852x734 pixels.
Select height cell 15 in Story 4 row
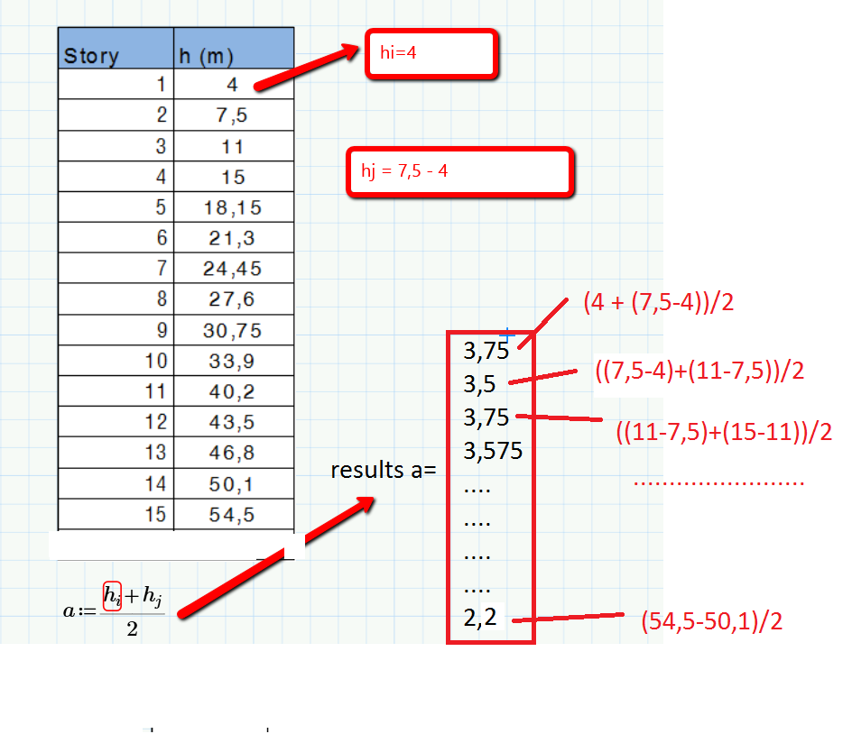[x=234, y=177]
